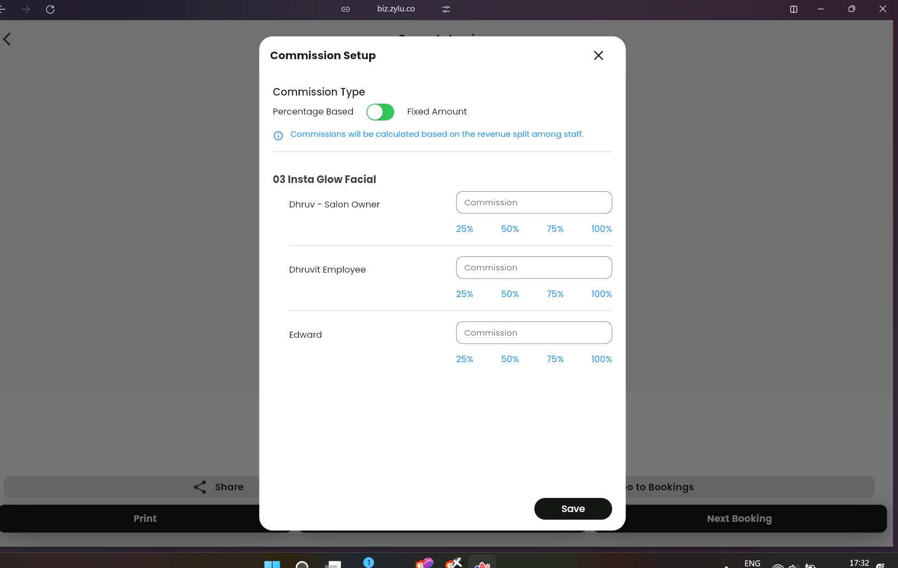The height and width of the screenshot is (568, 898).
Task: Choose 50% commission for Dhruvit Employee
Action: [510, 294]
